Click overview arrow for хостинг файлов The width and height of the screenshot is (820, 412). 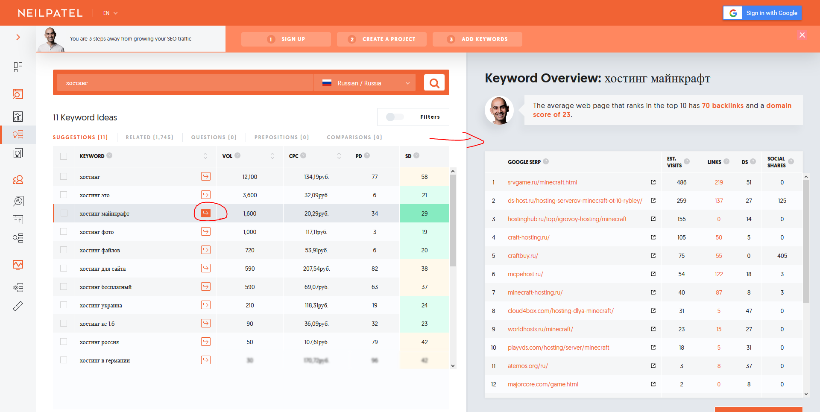(x=206, y=250)
